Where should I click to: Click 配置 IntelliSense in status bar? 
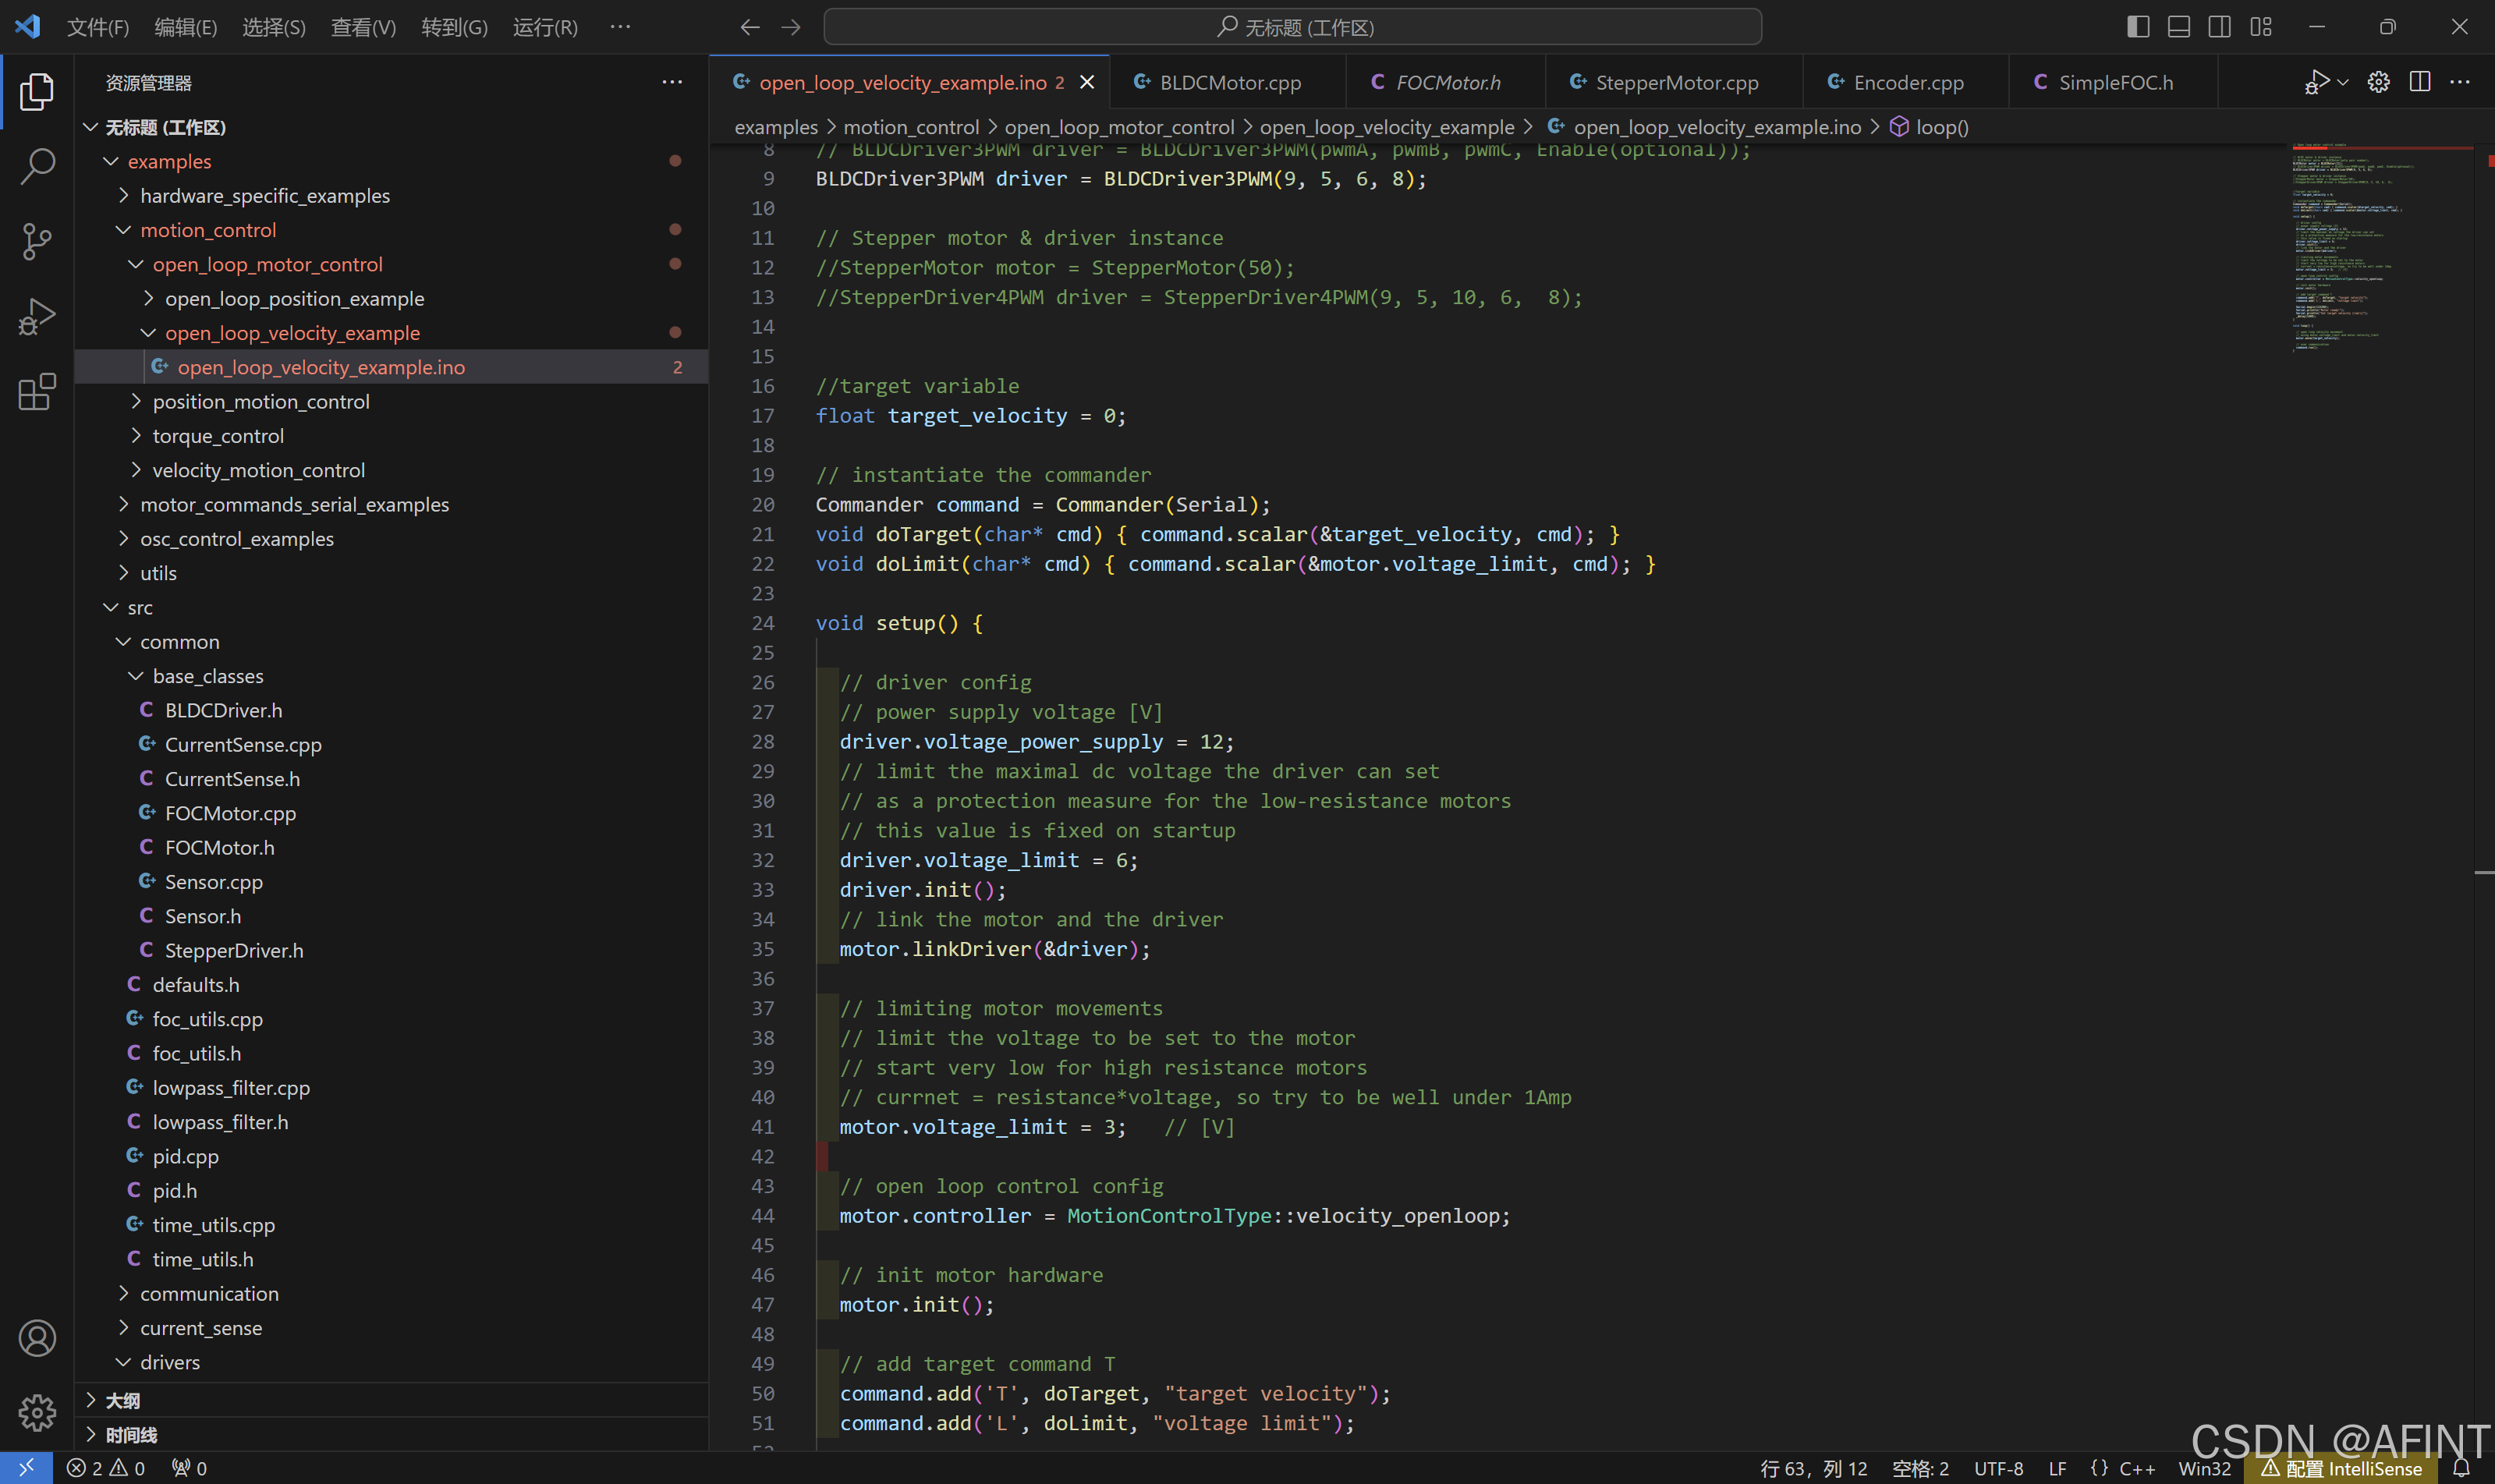[2342, 1468]
